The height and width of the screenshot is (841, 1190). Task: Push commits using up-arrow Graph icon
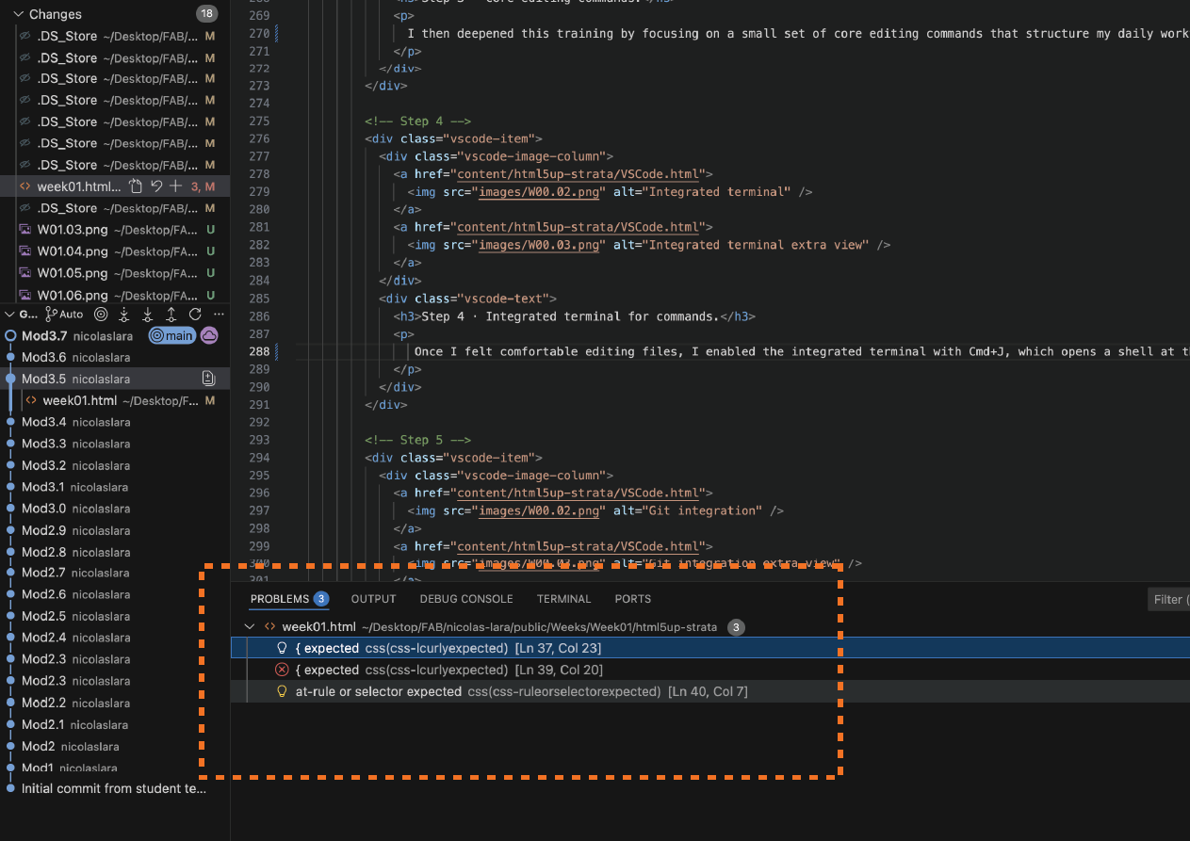point(171,314)
